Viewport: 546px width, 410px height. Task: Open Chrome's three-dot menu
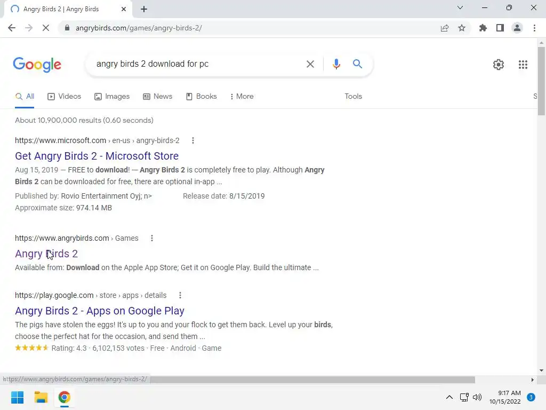click(x=534, y=28)
